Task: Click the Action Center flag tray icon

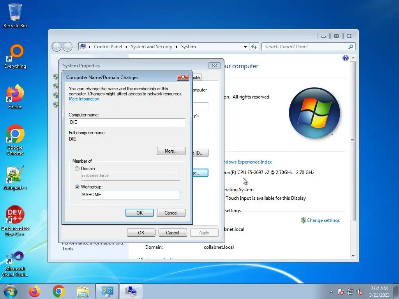Action: pyautogui.click(x=341, y=292)
